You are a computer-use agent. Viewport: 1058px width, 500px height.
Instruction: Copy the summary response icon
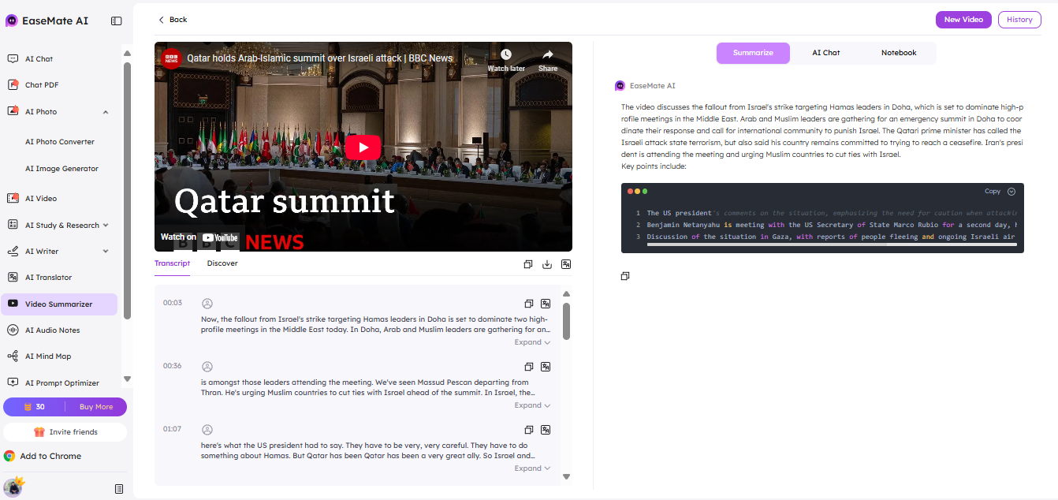[x=625, y=276]
